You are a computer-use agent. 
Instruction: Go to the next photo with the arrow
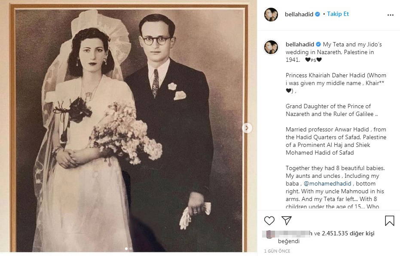point(247,128)
